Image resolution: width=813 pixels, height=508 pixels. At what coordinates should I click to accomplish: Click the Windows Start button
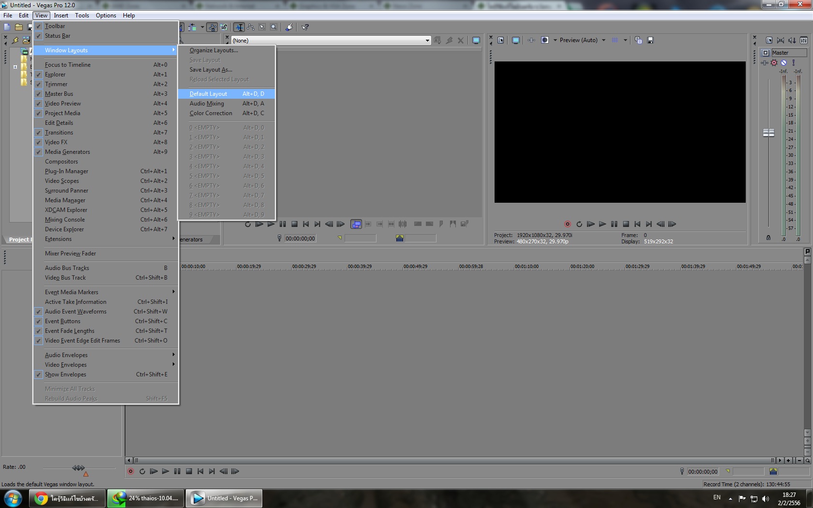tap(13, 498)
